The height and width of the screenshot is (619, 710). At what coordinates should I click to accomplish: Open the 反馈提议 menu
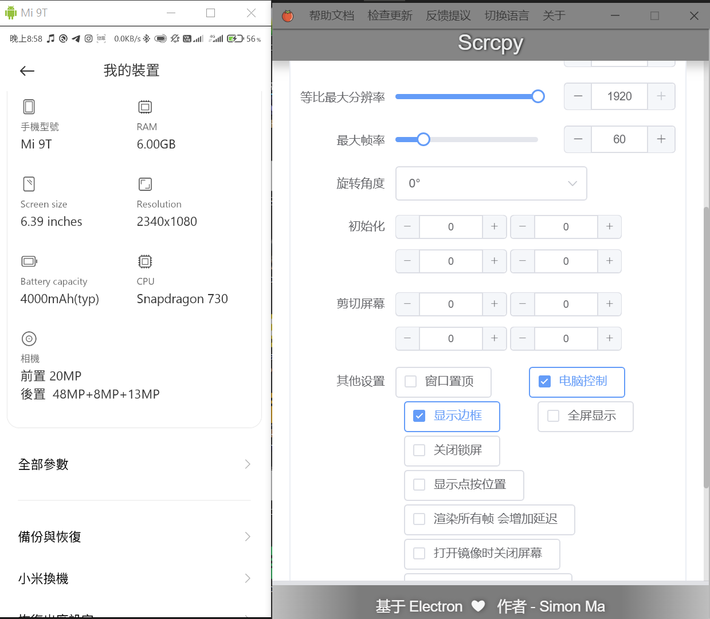click(x=449, y=15)
